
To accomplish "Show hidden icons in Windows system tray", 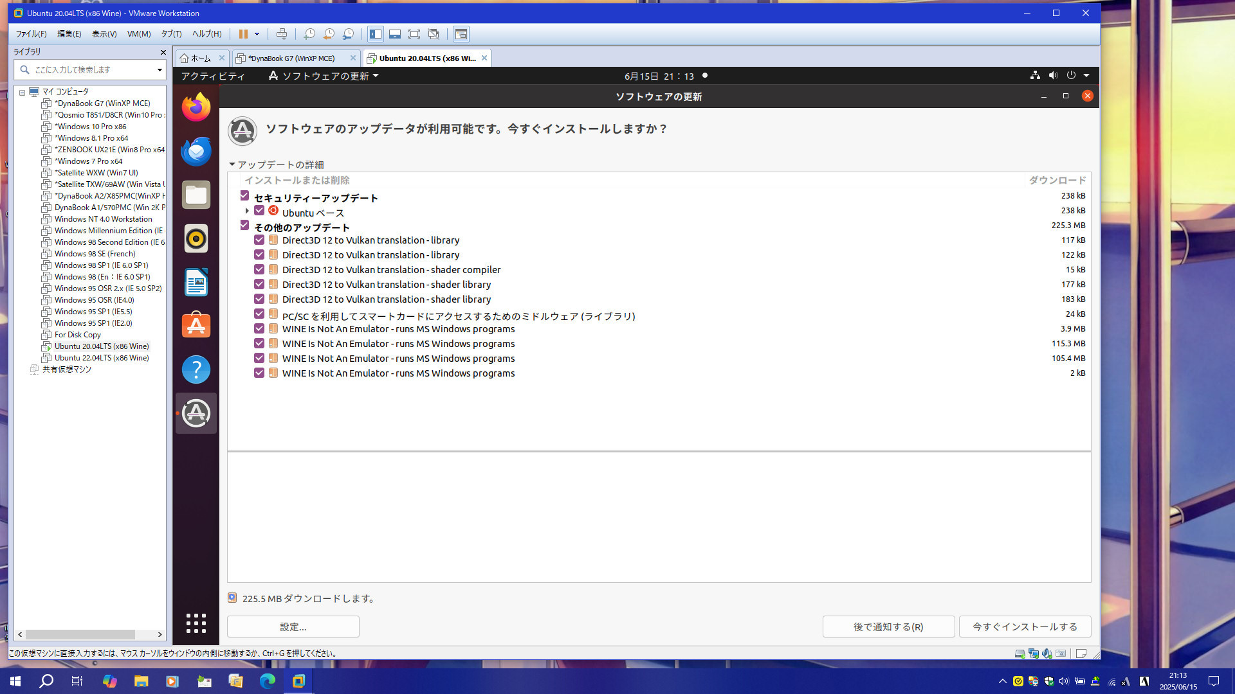I will 1002,681.
